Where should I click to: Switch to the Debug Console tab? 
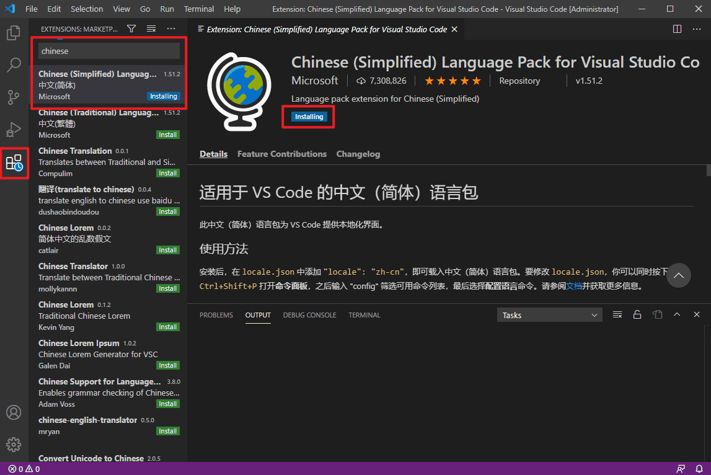click(310, 315)
